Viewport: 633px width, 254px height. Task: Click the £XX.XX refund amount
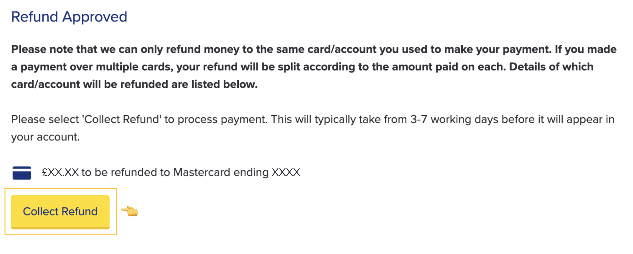tap(60, 172)
